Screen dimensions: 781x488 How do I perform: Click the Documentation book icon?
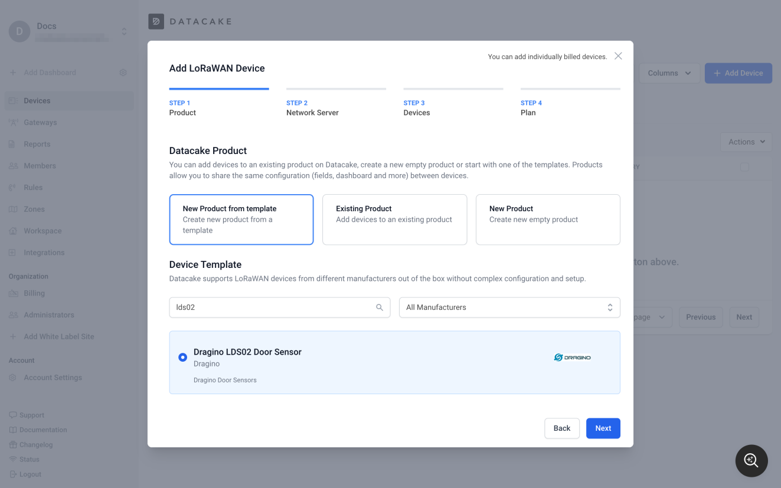point(13,430)
